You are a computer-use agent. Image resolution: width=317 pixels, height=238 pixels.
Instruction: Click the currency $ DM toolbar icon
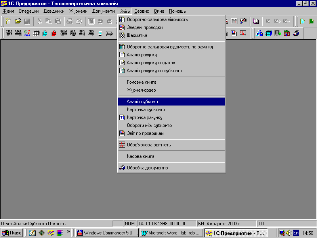pyautogui.click(x=27, y=33)
